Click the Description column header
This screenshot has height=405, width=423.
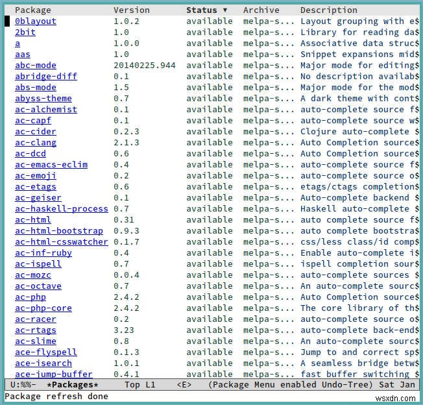click(328, 10)
